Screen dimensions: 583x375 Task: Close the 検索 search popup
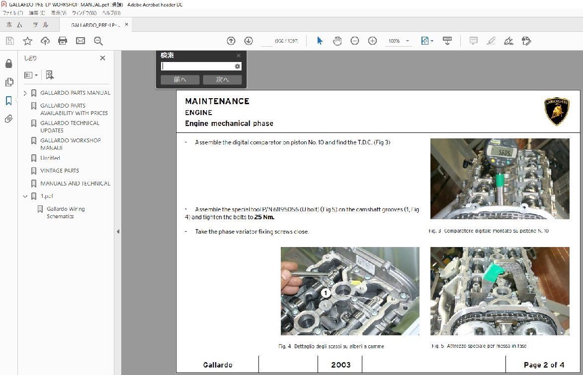click(239, 56)
